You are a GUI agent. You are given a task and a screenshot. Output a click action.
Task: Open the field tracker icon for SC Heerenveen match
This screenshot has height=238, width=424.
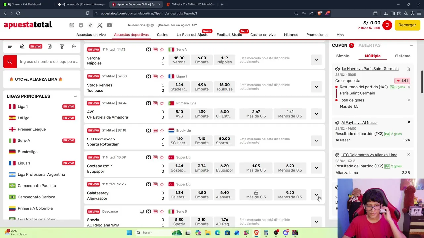click(148, 130)
